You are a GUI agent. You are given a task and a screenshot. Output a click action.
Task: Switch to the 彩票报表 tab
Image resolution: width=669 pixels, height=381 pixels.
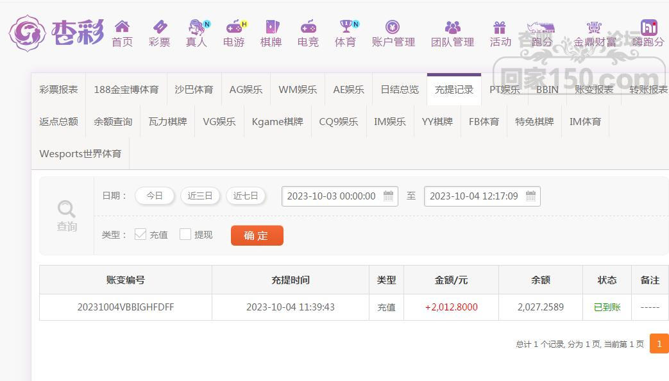point(58,90)
